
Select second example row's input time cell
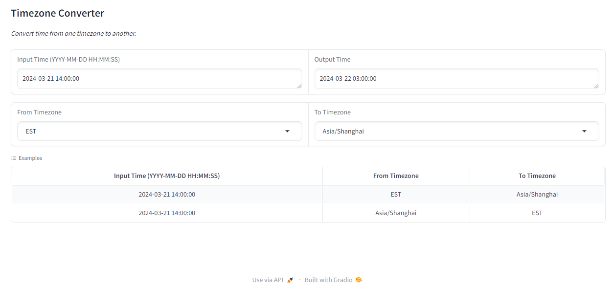tap(167, 213)
